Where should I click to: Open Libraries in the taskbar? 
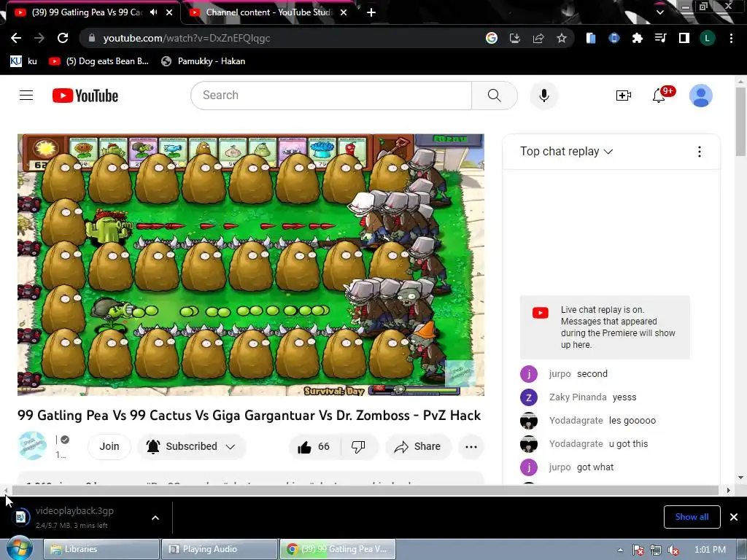pyautogui.click(x=101, y=549)
